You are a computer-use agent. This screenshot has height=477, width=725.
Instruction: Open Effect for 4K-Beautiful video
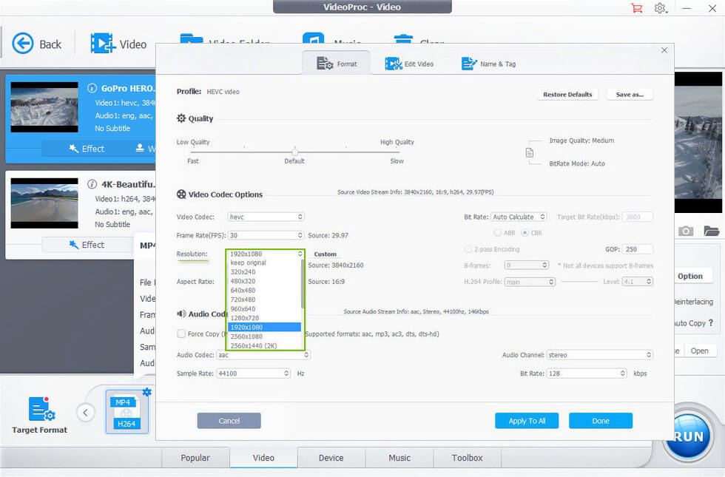87,245
